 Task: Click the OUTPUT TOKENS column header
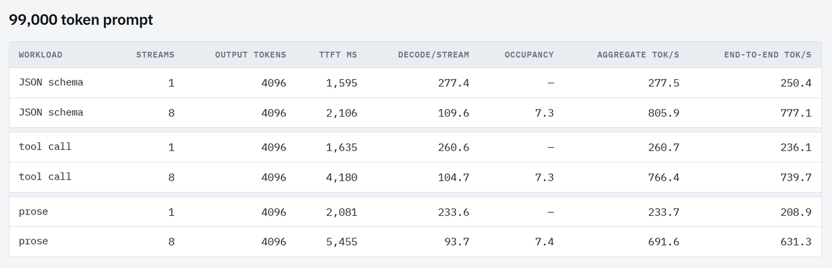pos(251,55)
